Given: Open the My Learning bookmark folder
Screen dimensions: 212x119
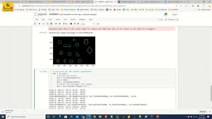Looking at the screenshot, I should [x=19, y=10].
